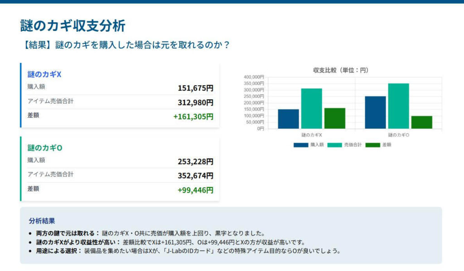Click the shortest green bar in the chart
Image resolution: width=464 pixels, height=271 pixels.
tap(421, 122)
